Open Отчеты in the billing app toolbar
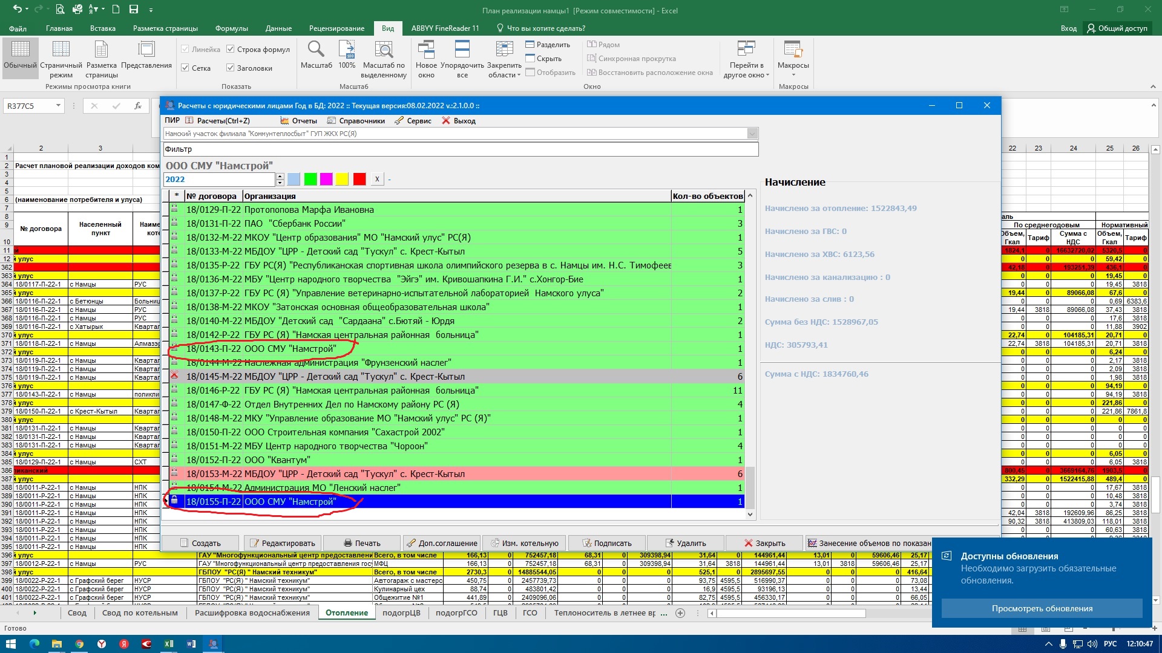 click(298, 121)
